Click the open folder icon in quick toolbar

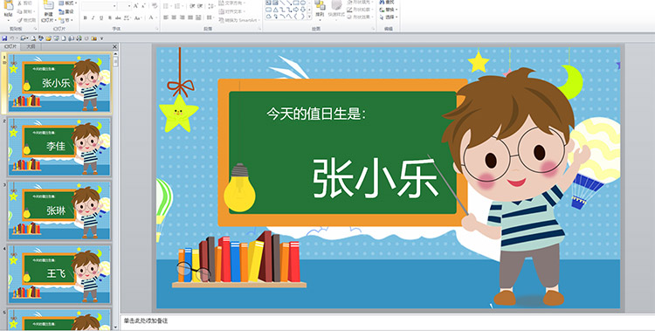pyautogui.click(x=48, y=38)
